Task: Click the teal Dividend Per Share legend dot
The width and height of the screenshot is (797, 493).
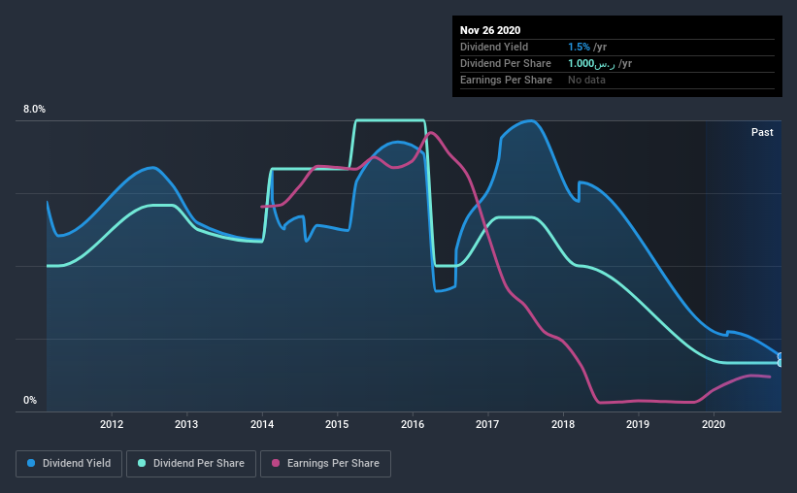Action: click(x=142, y=463)
